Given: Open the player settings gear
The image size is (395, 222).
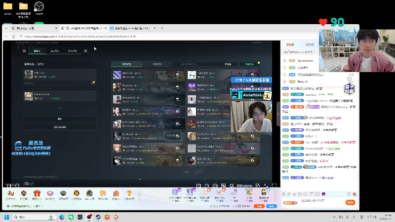Looking at the screenshot, I should (x=232, y=185).
